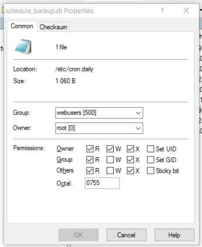Click the Help button

pyautogui.click(x=174, y=235)
